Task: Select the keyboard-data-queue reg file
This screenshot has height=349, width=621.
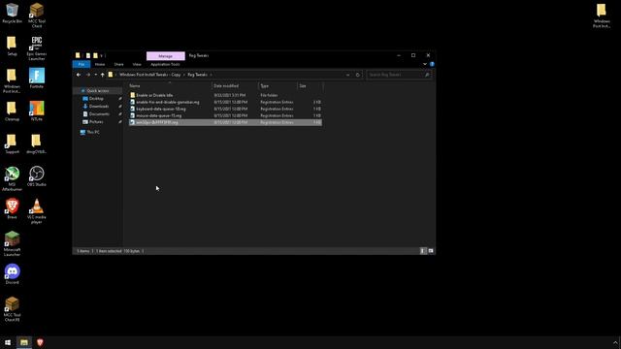Action: pyautogui.click(x=225, y=109)
